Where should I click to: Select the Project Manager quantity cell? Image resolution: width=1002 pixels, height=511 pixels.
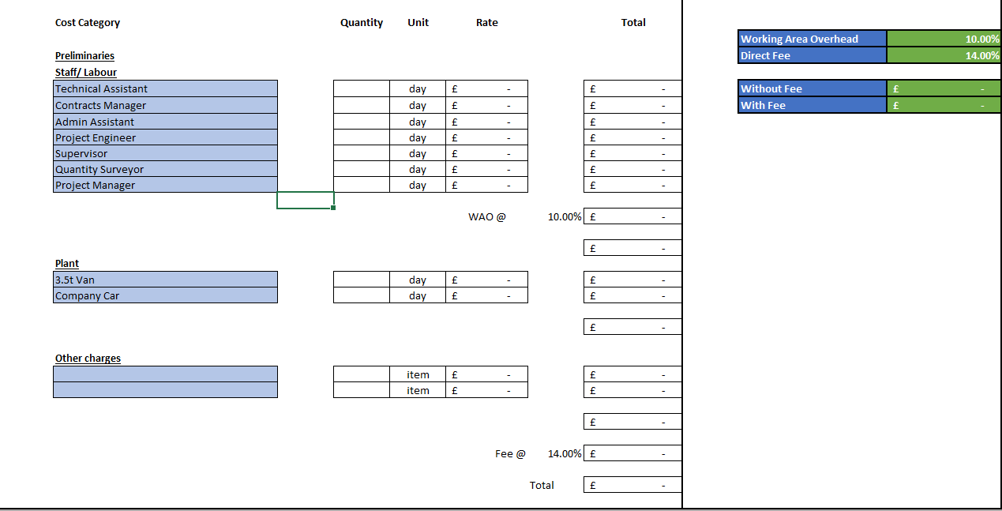pyautogui.click(x=362, y=185)
